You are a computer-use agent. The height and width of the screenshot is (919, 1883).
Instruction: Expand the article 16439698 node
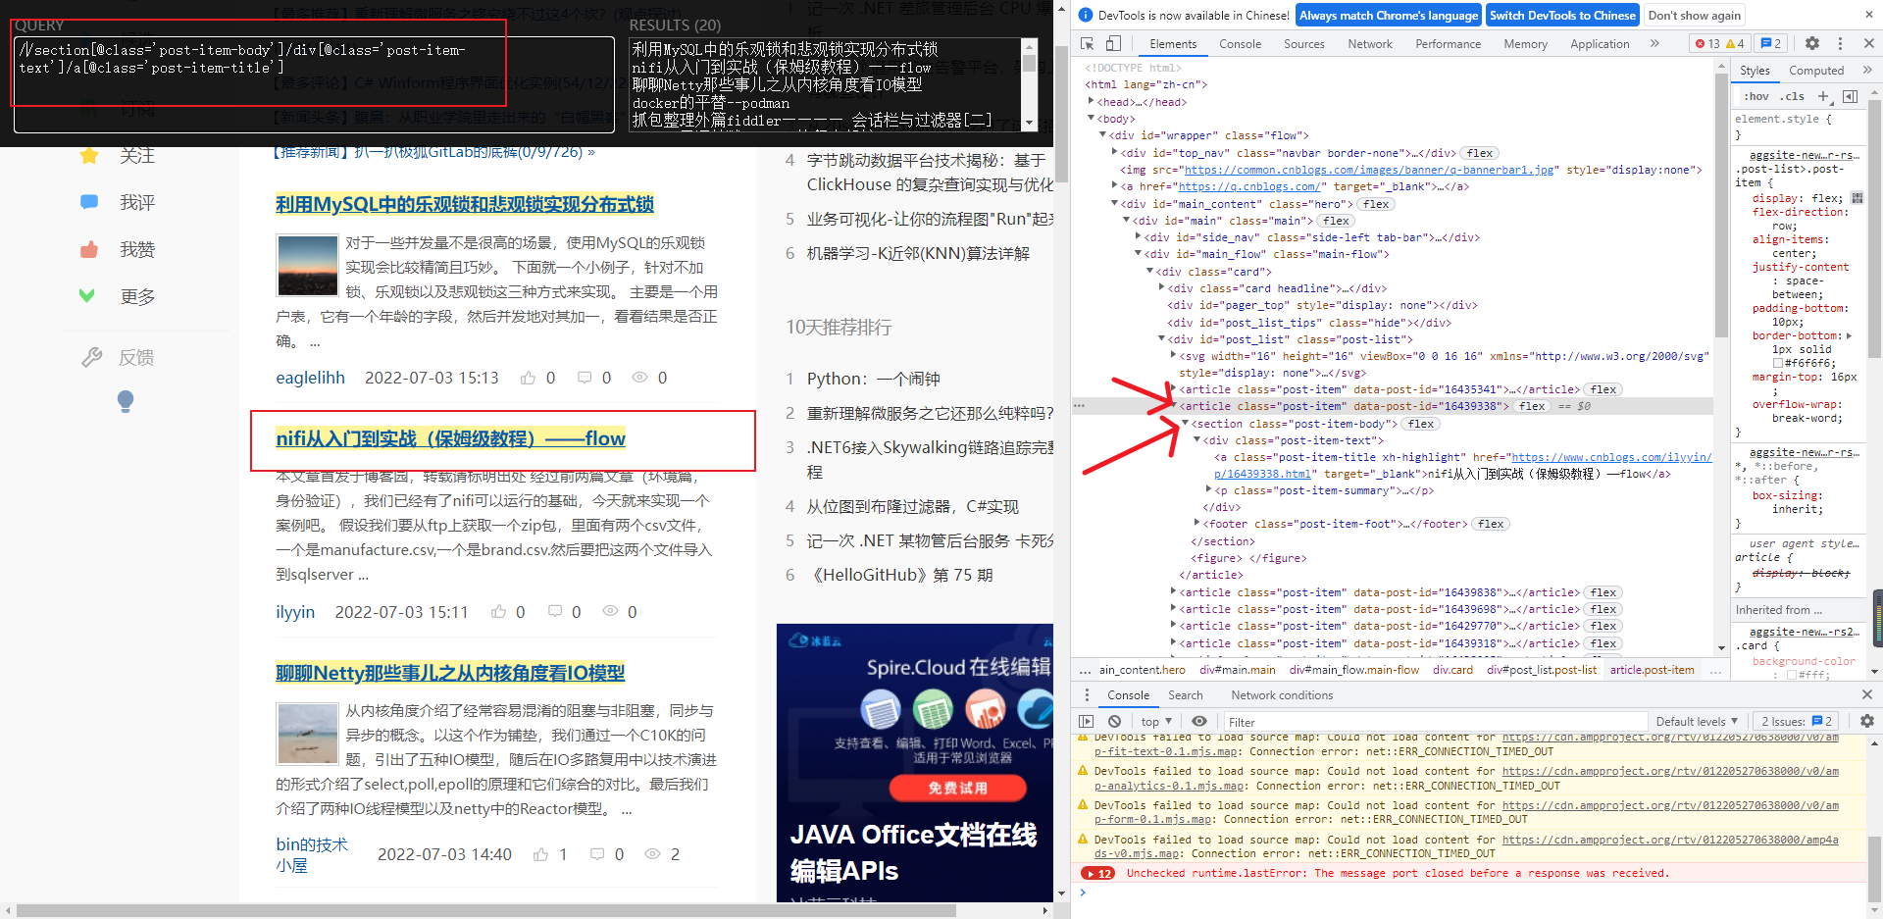[x=1174, y=608]
